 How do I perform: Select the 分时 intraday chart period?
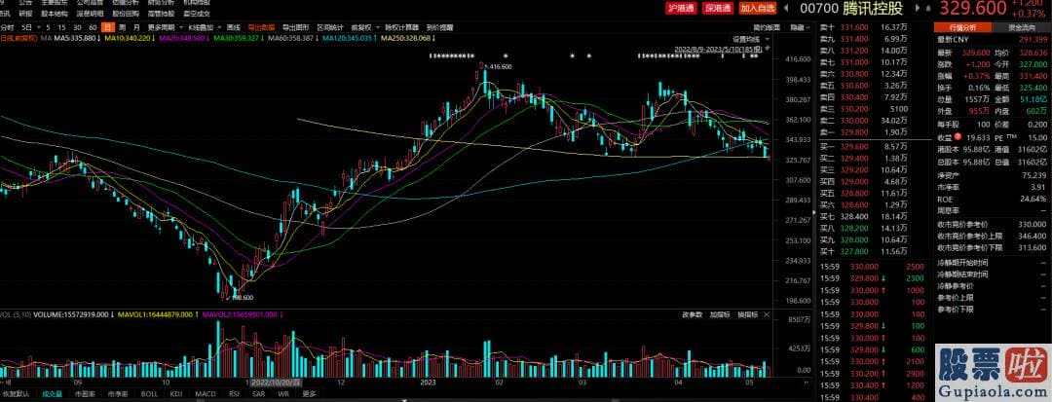tap(7, 28)
